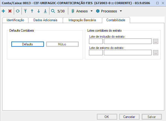The width and height of the screenshot is (166, 121).
Task: Click the blue plus icon to add a record
Action: coord(3,11)
